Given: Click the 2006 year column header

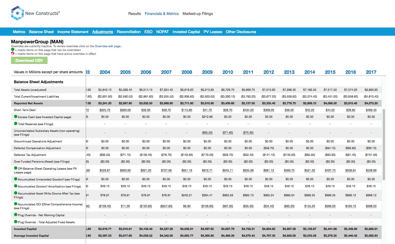Looking at the screenshot, I should pos(146,72).
